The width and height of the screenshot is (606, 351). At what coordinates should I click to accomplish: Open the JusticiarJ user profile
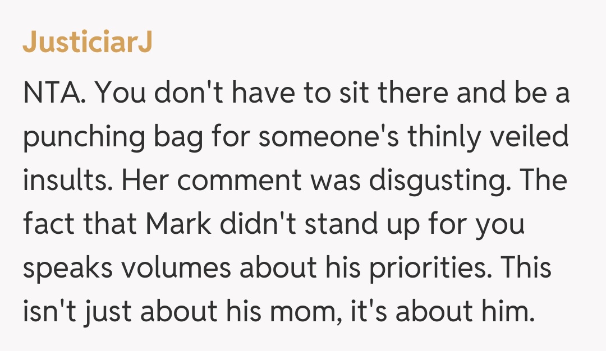(88, 44)
